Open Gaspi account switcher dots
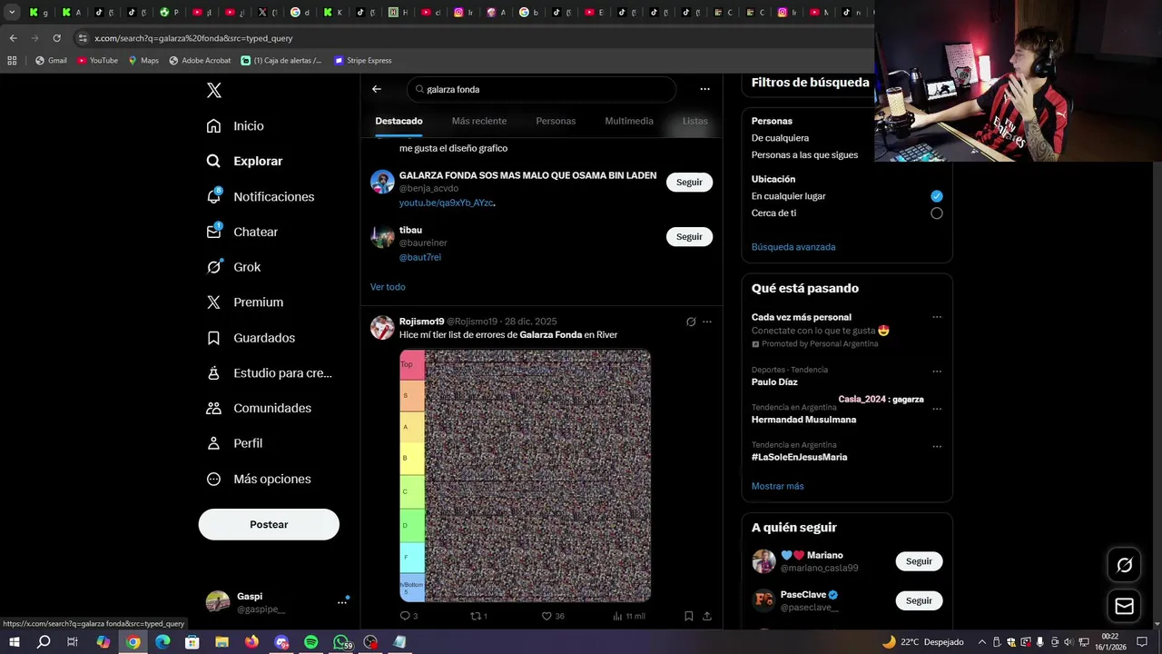 342,602
